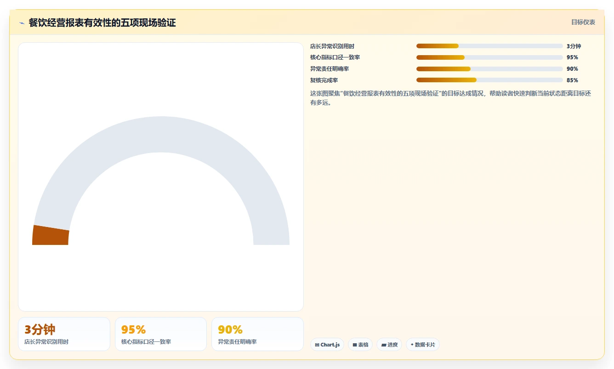Click the 3分钟 value next to the first progress bar

(574, 46)
